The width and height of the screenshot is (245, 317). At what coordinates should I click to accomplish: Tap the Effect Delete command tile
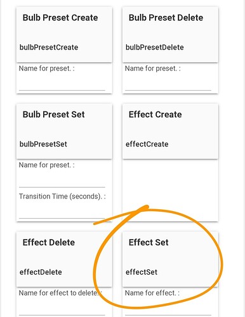(64, 259)
